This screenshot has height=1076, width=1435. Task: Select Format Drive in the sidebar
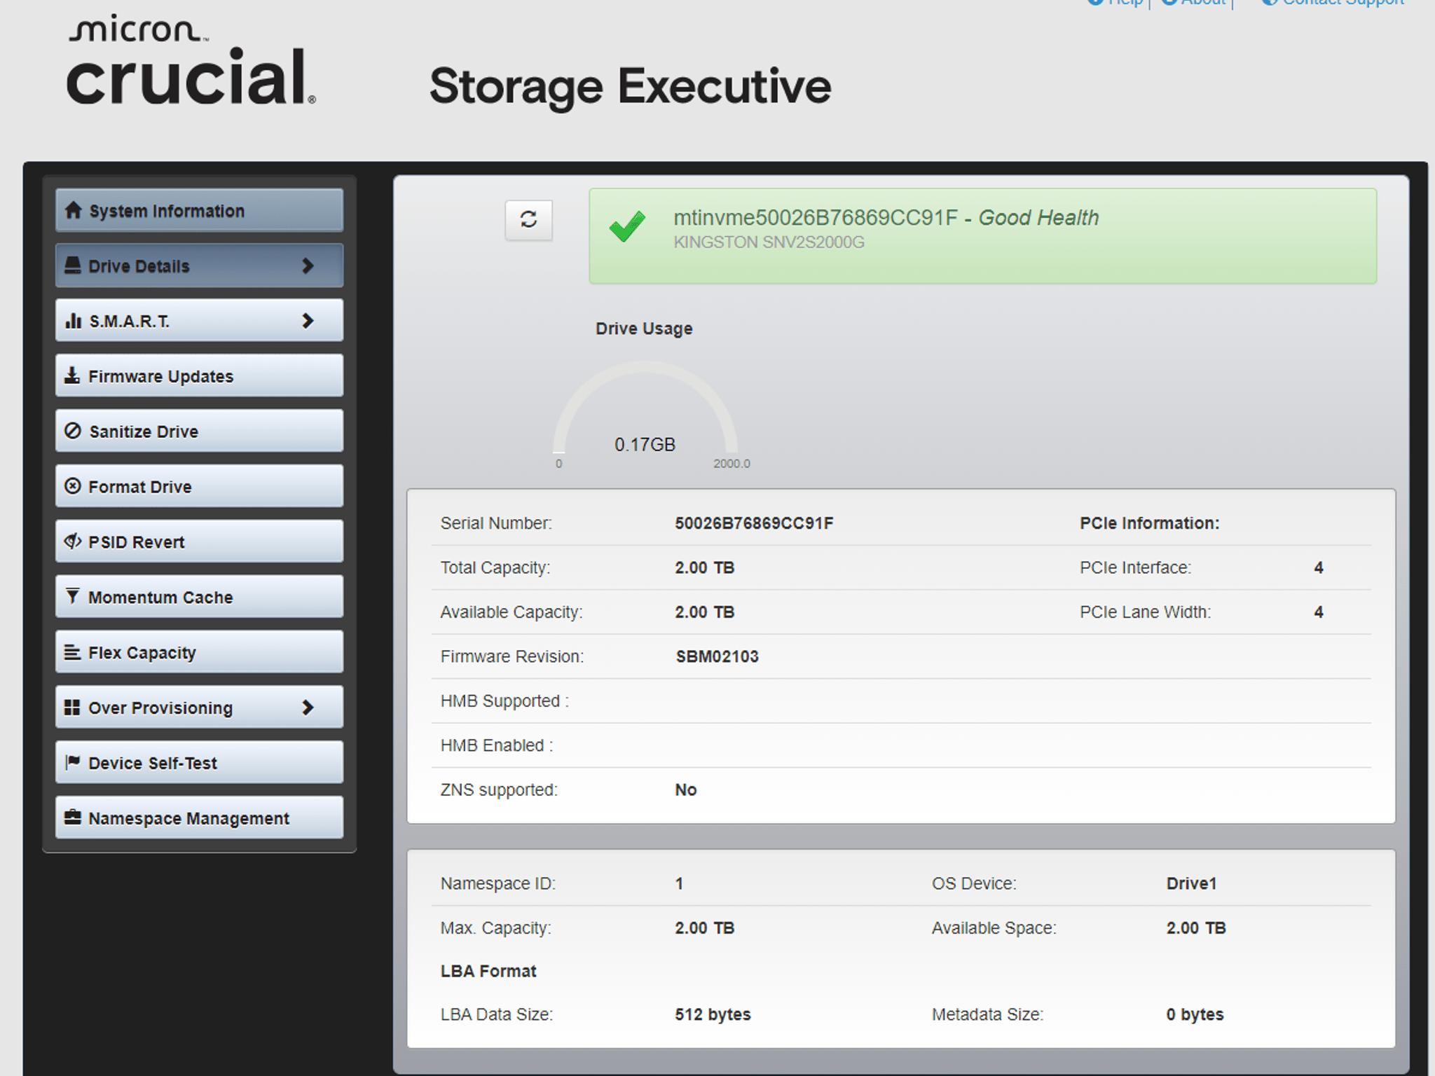(200, 486)
